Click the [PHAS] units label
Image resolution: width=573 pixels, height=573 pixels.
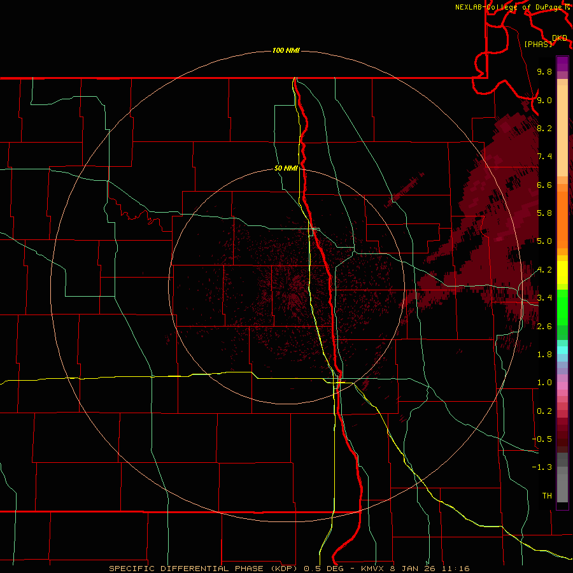(x=538, y=44)
